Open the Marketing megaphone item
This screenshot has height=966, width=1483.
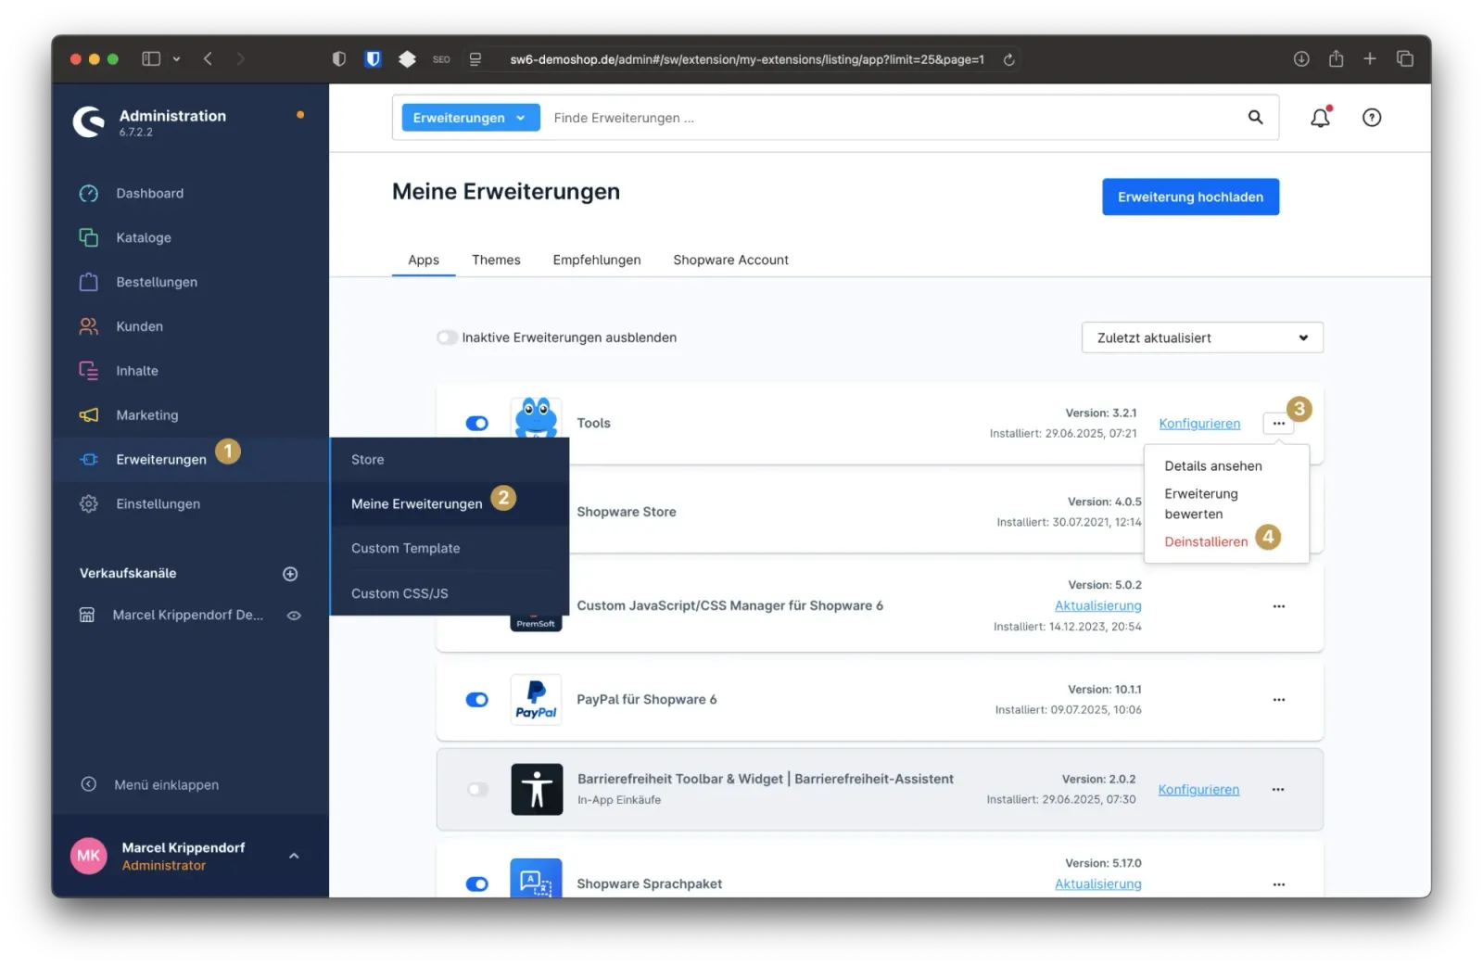coord(146,415)
